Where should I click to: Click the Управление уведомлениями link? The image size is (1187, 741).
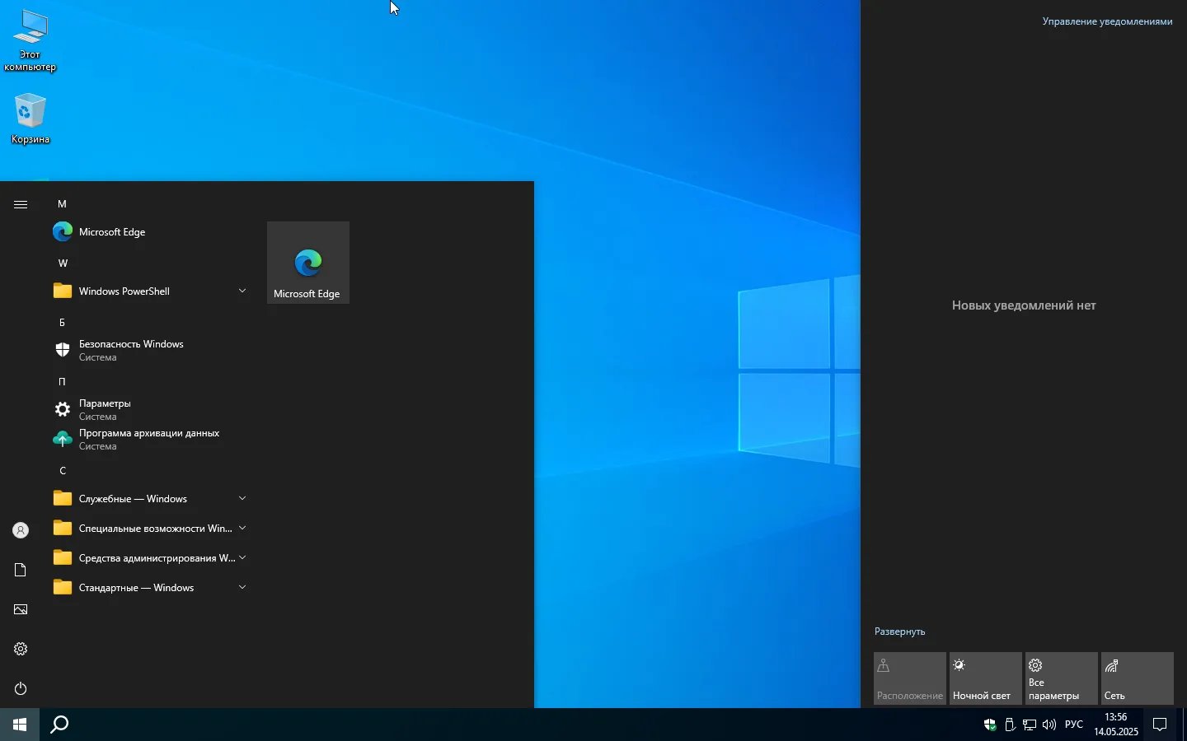pyautogui.click(x=1106, y=21)
